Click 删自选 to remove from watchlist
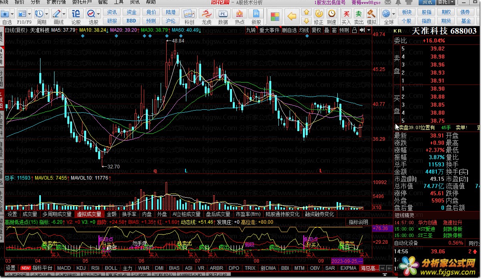The image size is (482, 279). [289, 30]
